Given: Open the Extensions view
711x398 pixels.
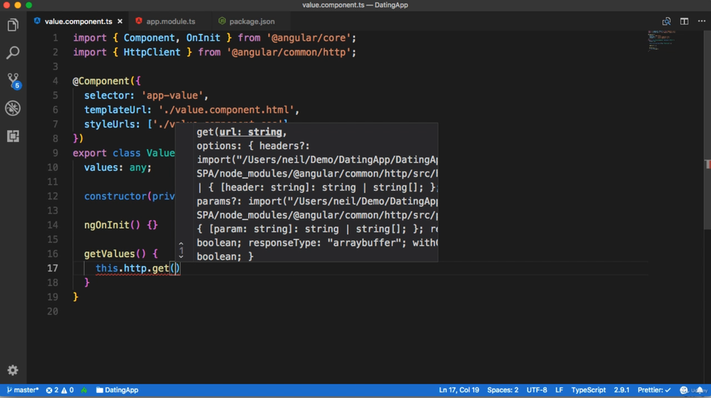Looking at the screenshot, I should pyautogui.click(x=13, y=136).
